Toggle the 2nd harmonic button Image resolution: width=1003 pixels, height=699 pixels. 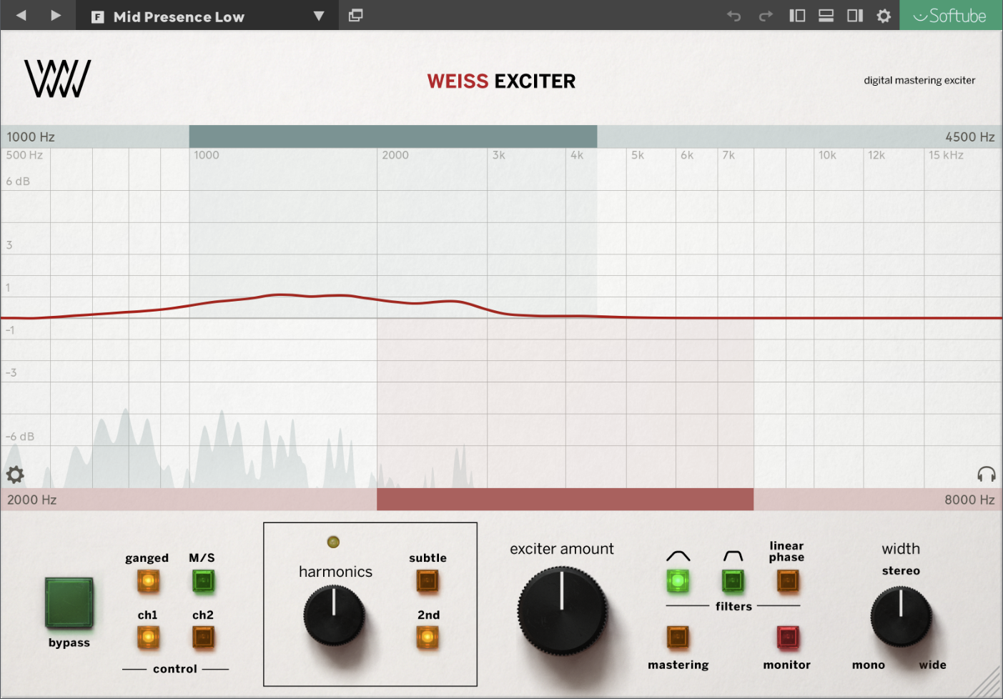427,638
